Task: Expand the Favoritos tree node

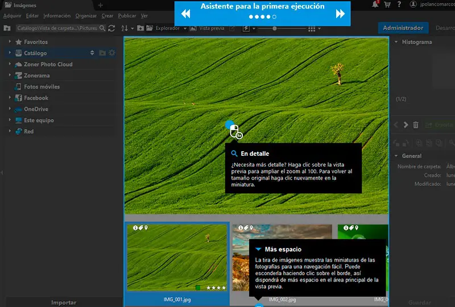Action: [10, 42]
